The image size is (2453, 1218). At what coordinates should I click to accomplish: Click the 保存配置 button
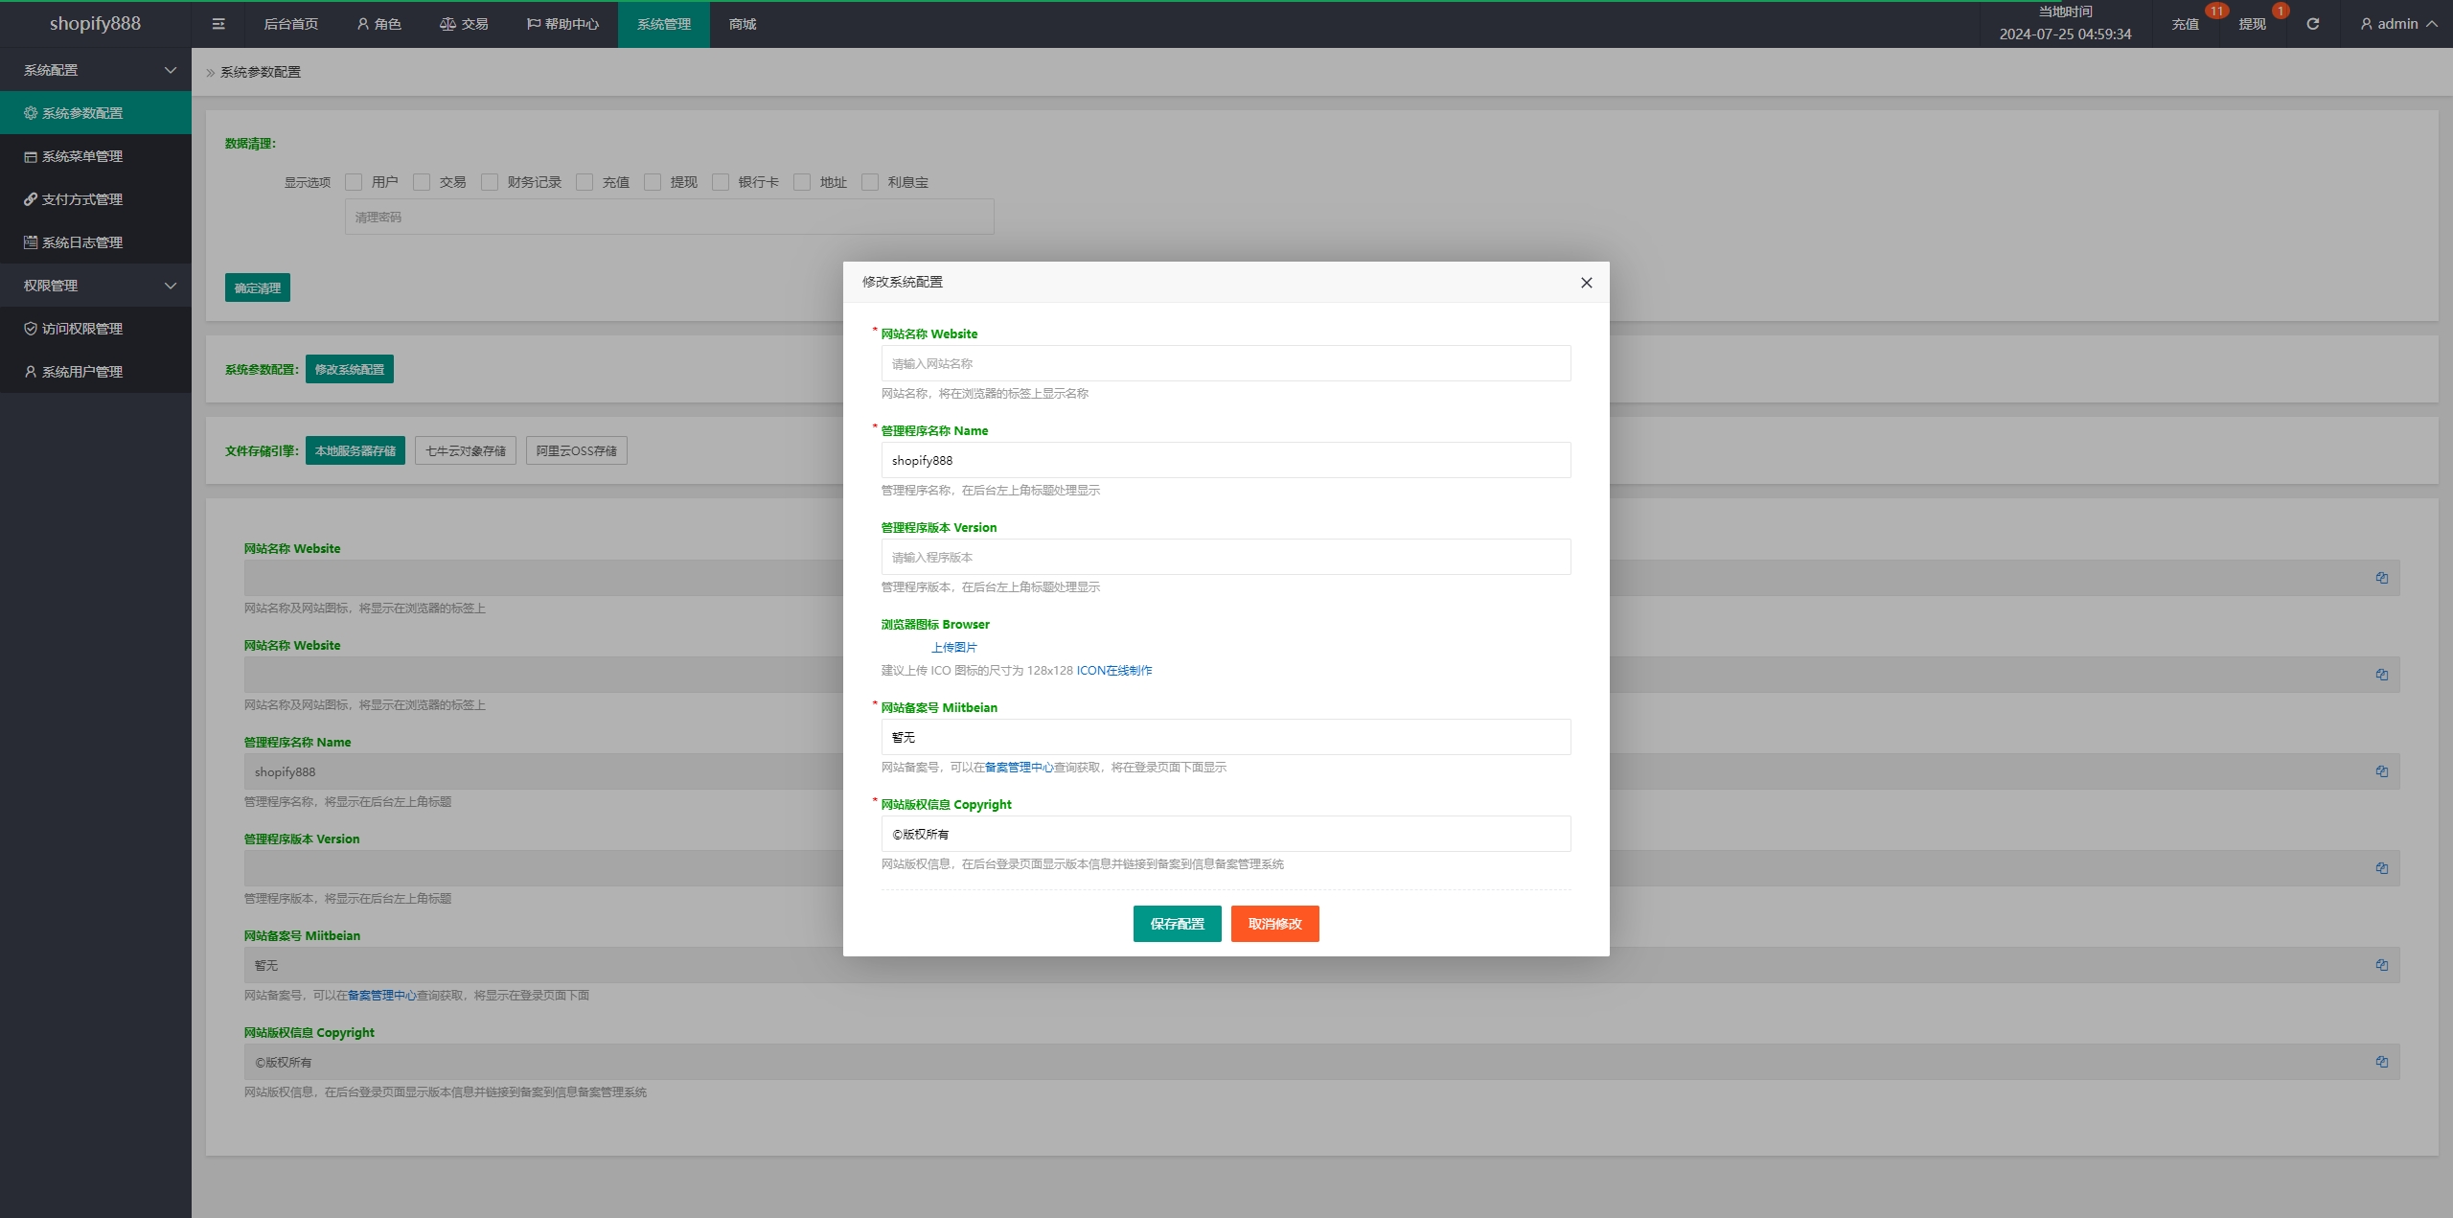pyautogui.click(x=1177, y=924)
